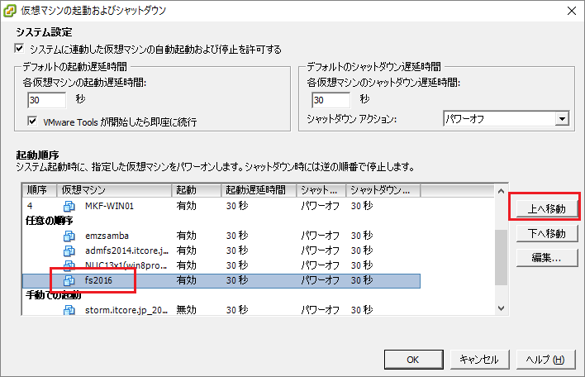Viewport: 585px width, 377px height.
Task: Toggle automatic VM startup and shutdown checkbox
Action: point(19,49)
